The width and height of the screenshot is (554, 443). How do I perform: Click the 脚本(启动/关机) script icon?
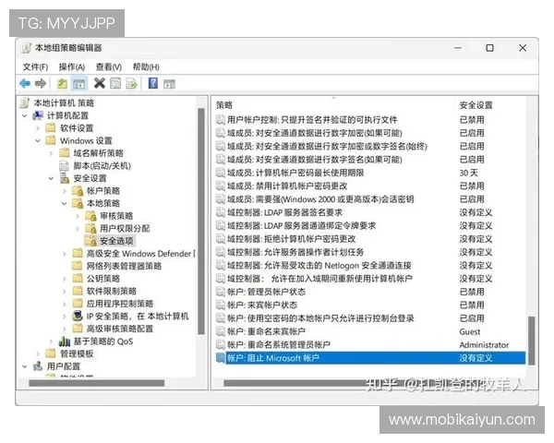click(64, 166)
